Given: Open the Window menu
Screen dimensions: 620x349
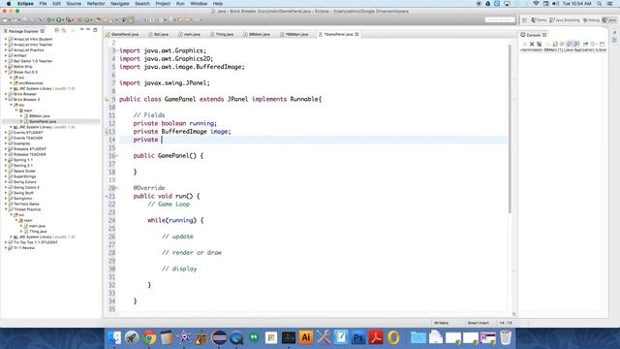Looking at the screenshot, I should coord(199,4).
